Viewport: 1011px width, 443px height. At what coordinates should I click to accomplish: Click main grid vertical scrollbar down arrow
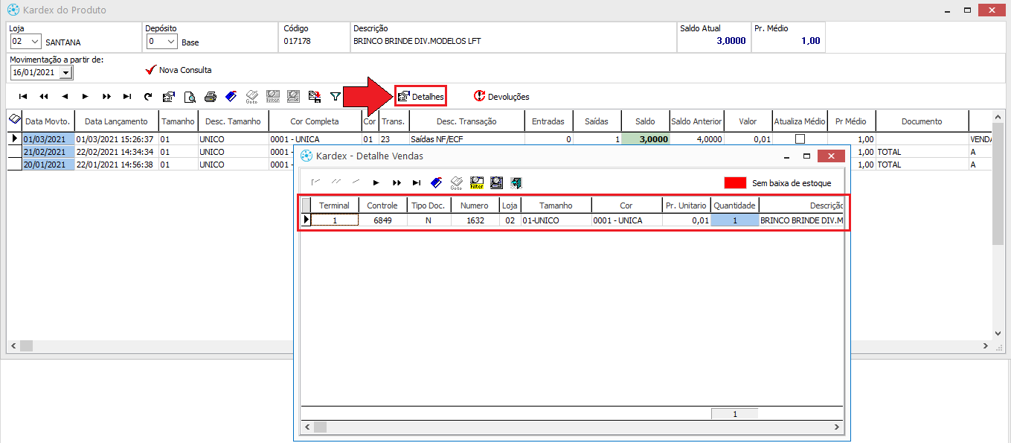[x=998, y=334]
